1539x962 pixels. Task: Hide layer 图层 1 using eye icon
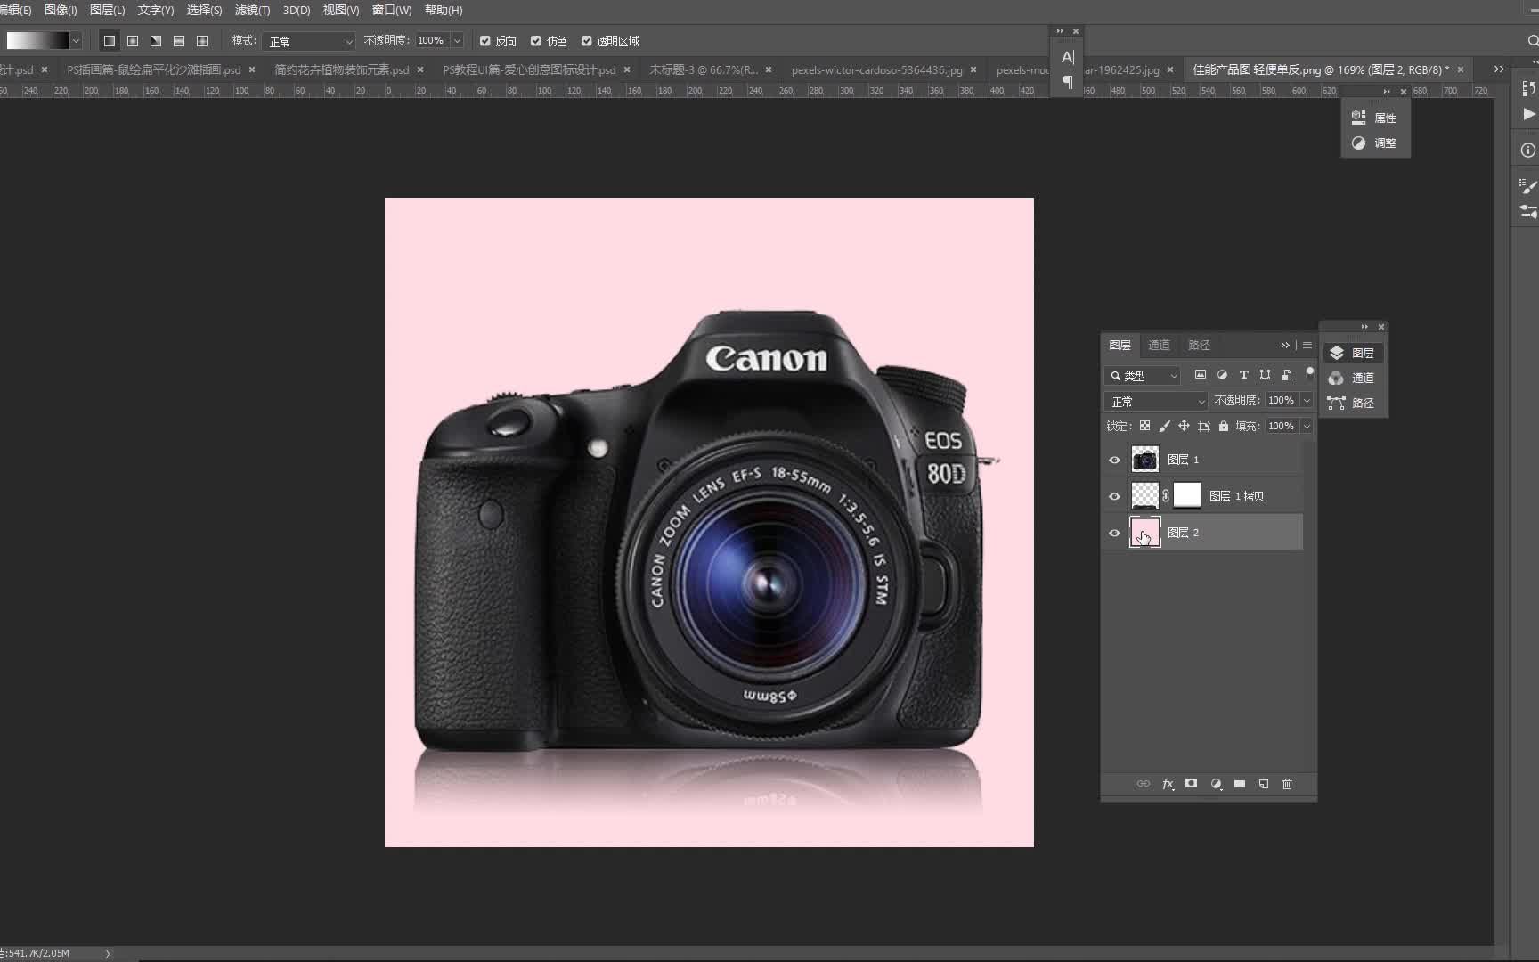tap(1114, 460)
